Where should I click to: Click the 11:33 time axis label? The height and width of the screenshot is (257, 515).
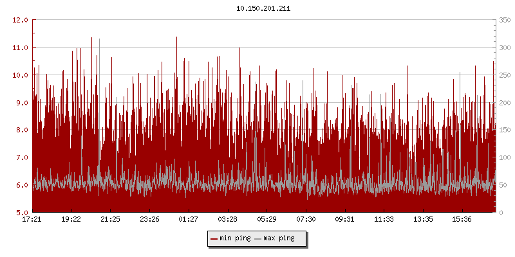coord(384,219)
